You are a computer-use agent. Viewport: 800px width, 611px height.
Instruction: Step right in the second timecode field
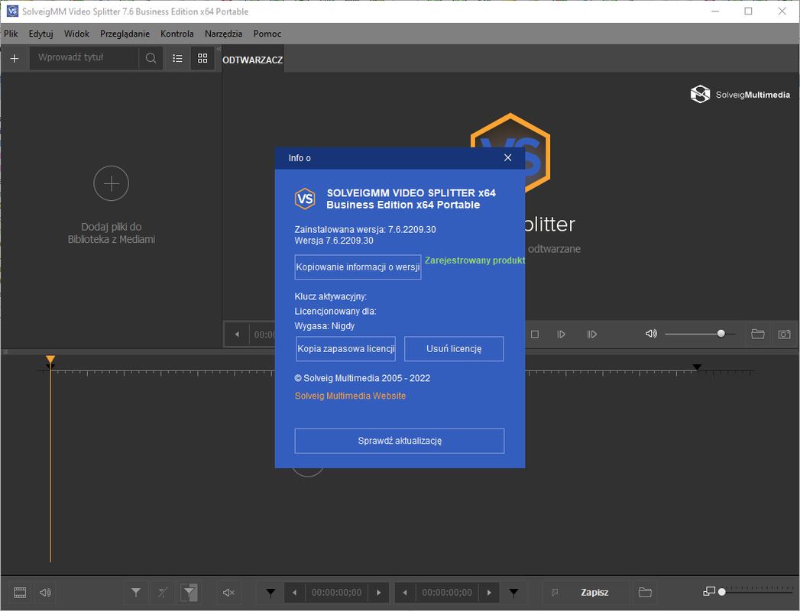[489, 593]
